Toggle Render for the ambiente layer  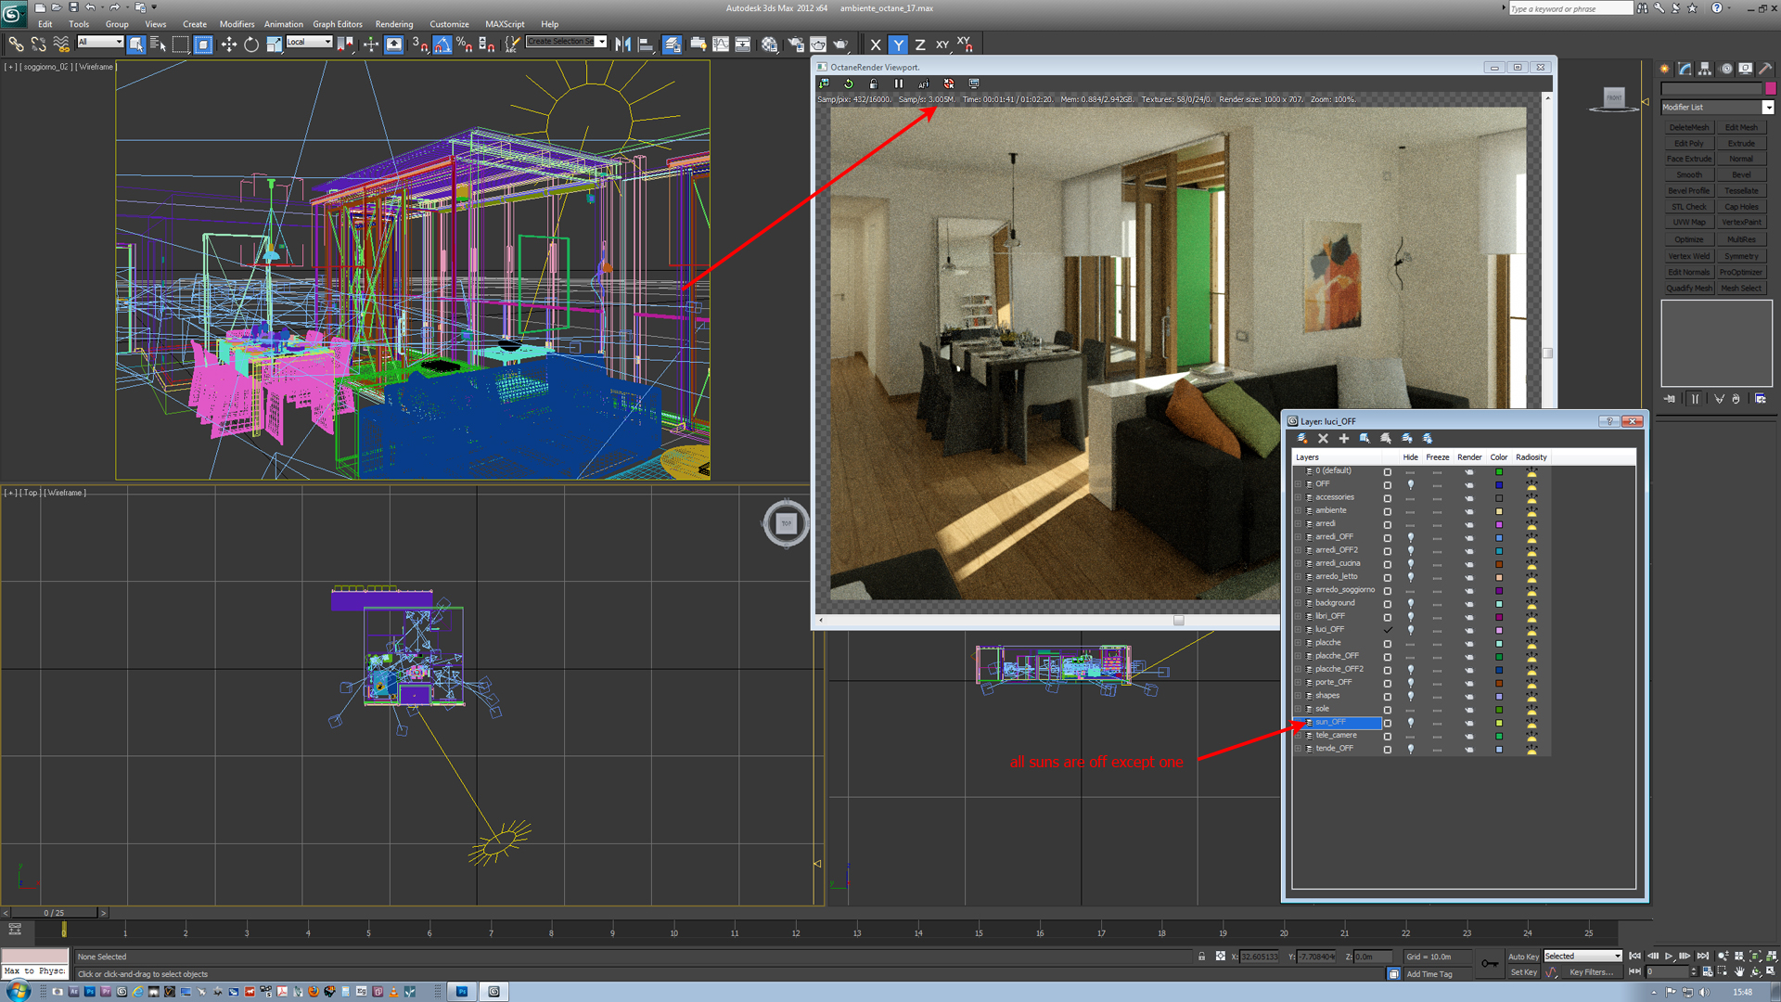(1468, 511)
